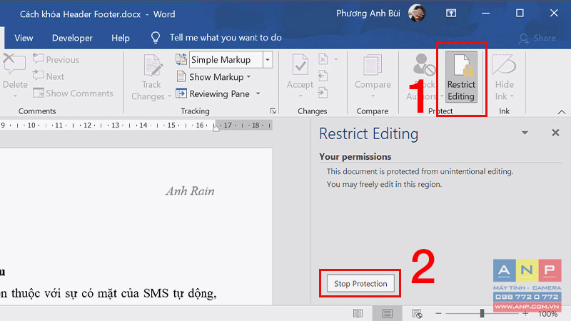Screen dimensions: 571x321
Task: Switch to Print Layout view
Action: [388, 313]
